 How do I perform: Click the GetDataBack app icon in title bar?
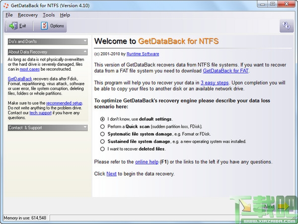6,5
